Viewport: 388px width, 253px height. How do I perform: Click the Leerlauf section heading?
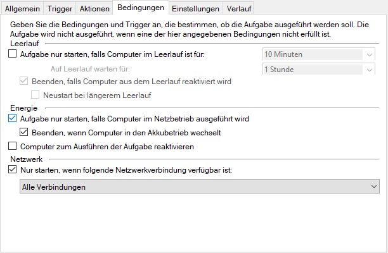(25, 42)
